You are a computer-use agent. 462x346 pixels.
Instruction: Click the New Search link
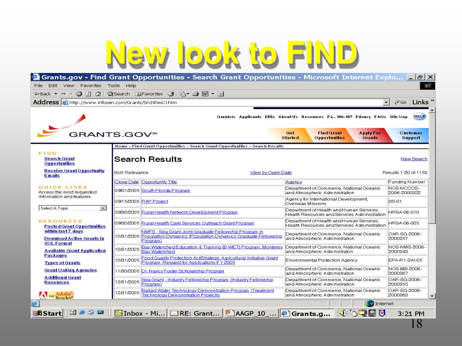point(414,159)
